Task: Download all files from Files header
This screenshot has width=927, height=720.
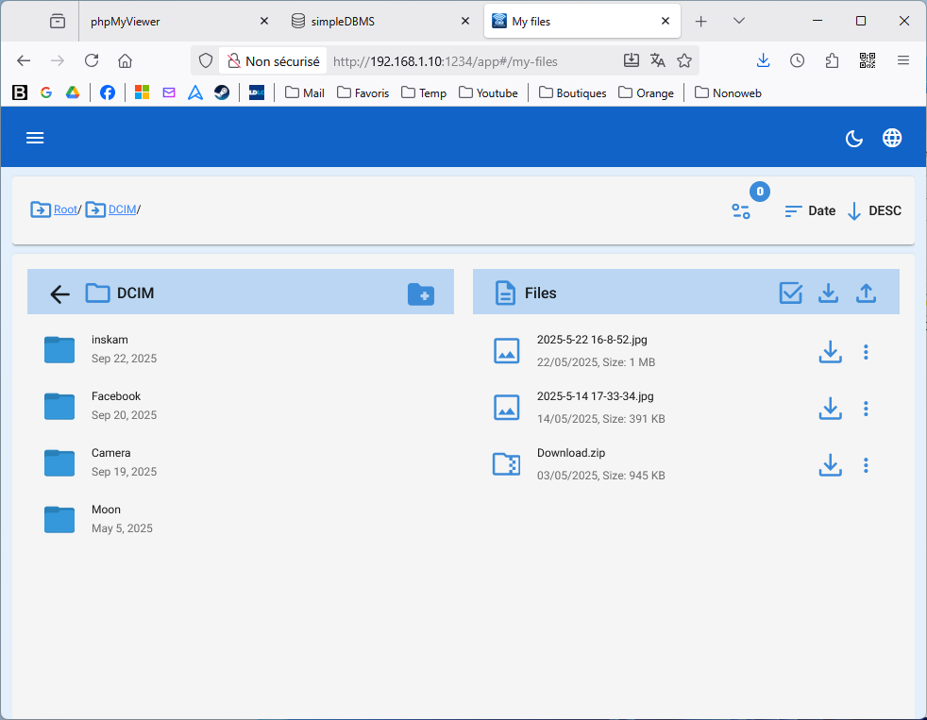Action: 828,293
